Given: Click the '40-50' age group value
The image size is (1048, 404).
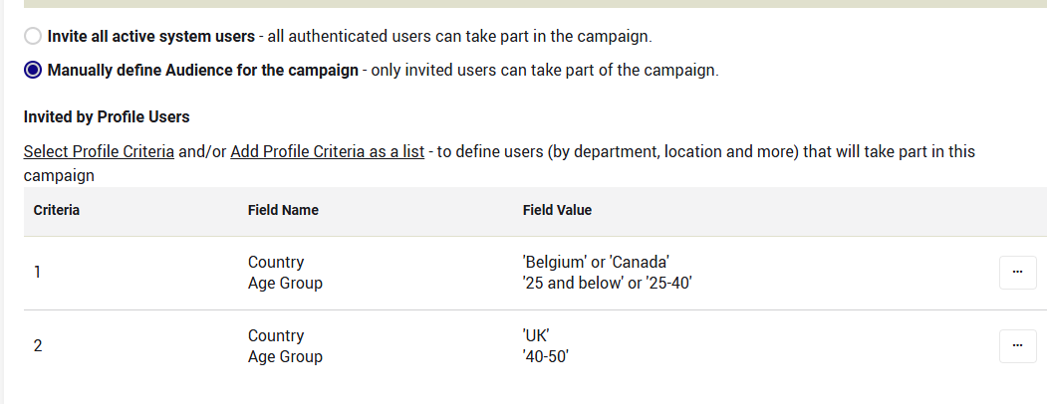Looking at the screenshot, I should pos(545,356).
